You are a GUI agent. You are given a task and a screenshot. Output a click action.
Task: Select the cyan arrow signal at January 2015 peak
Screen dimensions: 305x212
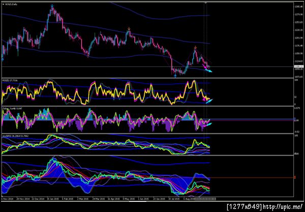[52, 6]
